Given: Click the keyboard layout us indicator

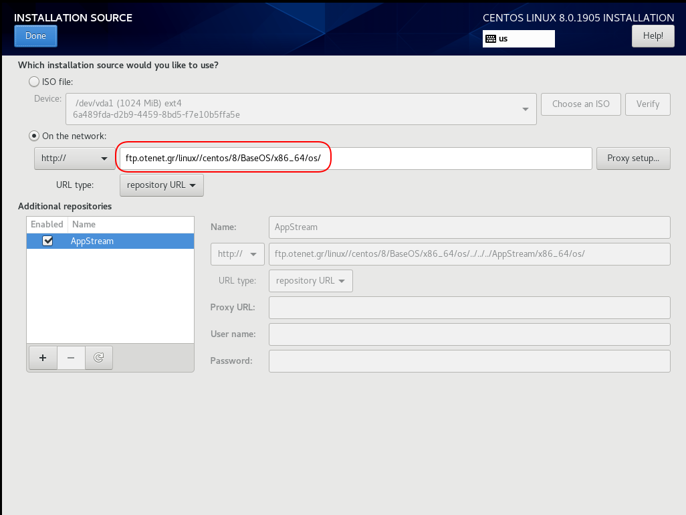Looking at the screenshot, I should (519, 39).
